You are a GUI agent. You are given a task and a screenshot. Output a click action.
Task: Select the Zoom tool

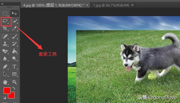[15, 82]
